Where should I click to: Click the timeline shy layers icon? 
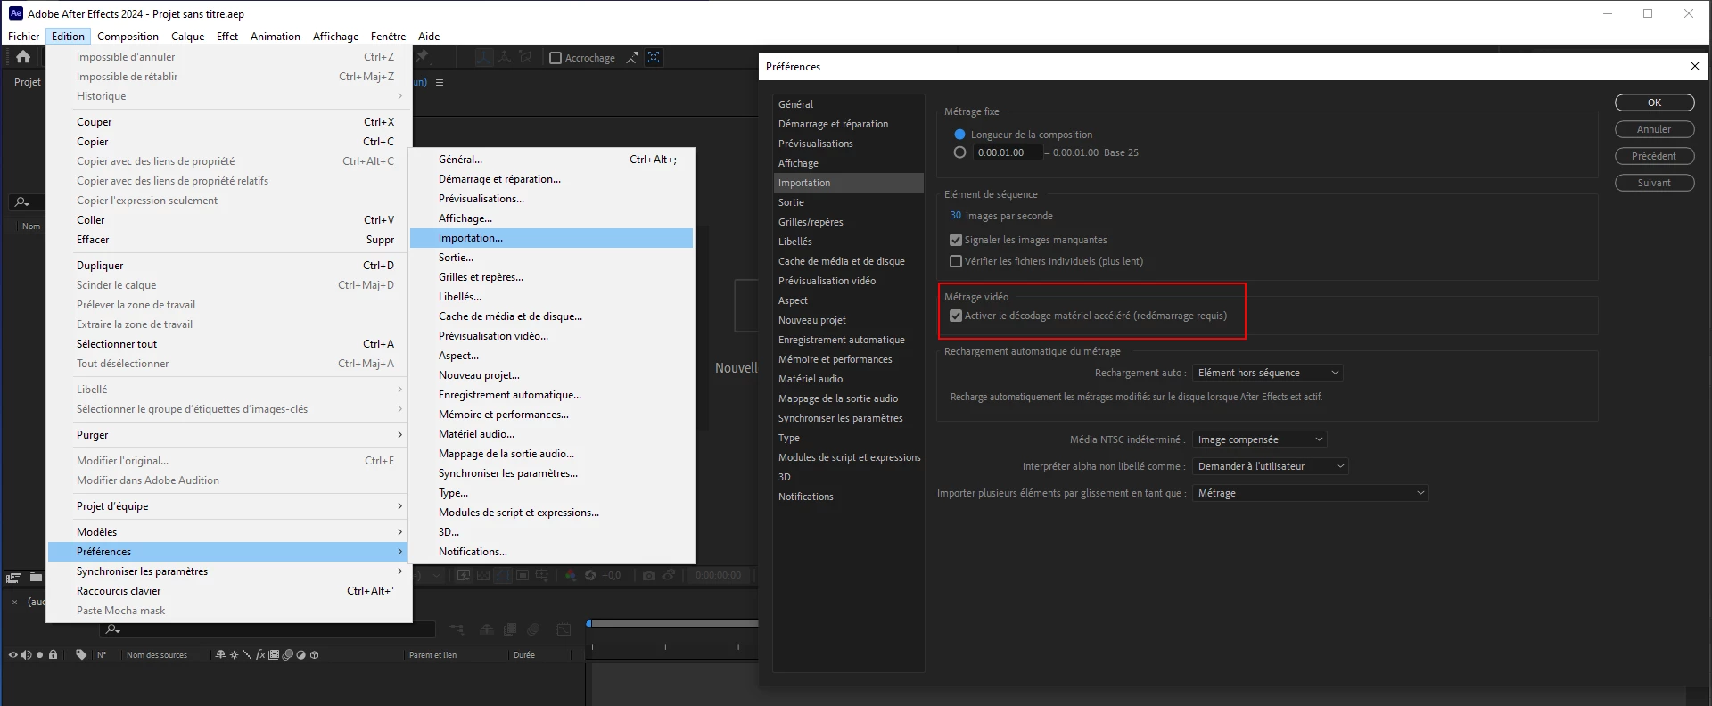pos(487,629)
